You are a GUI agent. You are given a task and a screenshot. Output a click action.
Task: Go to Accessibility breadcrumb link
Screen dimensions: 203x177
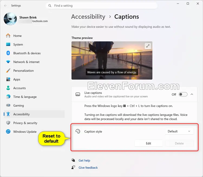pos(88,17)
